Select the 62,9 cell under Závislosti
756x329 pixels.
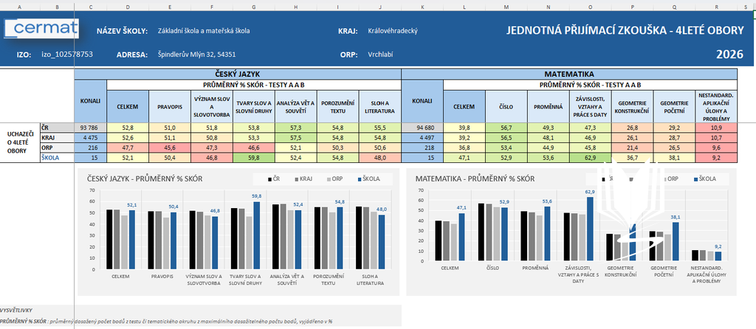(590, 157)
